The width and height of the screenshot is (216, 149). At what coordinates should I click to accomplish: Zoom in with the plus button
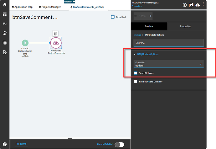pyautogui.click(x=151, y=16)
